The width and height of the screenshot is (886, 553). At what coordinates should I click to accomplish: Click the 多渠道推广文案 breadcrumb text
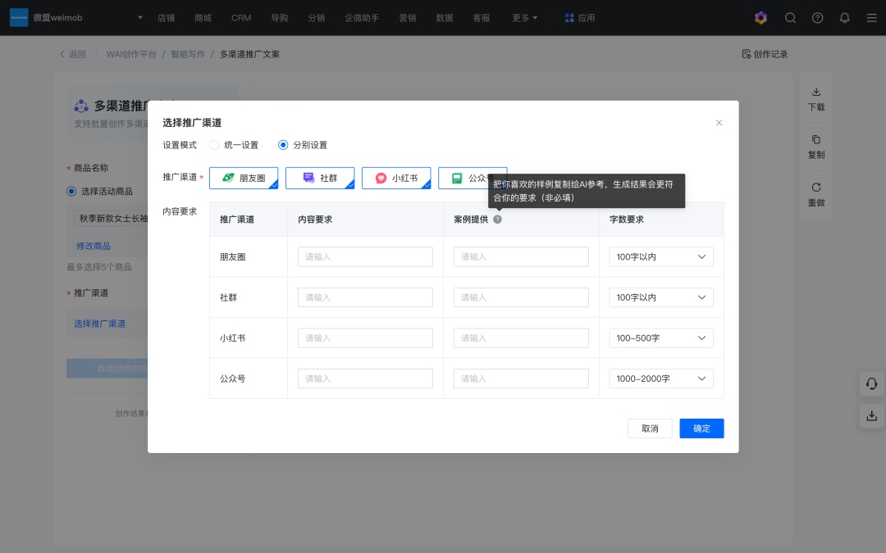[x=249, y=54]
